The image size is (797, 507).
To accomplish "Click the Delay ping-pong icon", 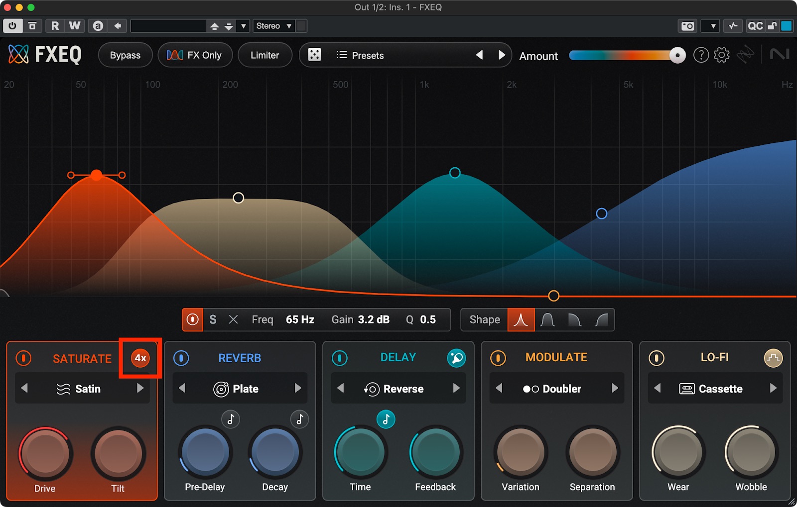I will click(456, 358).
